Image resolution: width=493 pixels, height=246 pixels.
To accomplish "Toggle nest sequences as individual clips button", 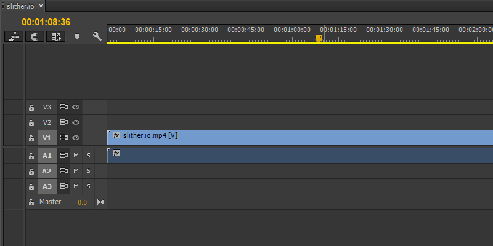I will click(x=14, y=37).
